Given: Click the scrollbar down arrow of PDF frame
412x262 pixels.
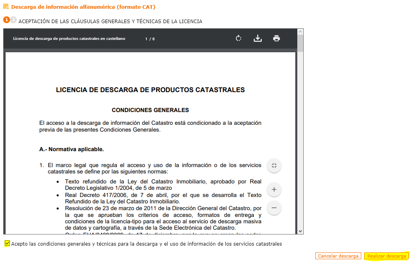Looking at the screenshot, I should (x=301, y=231).
